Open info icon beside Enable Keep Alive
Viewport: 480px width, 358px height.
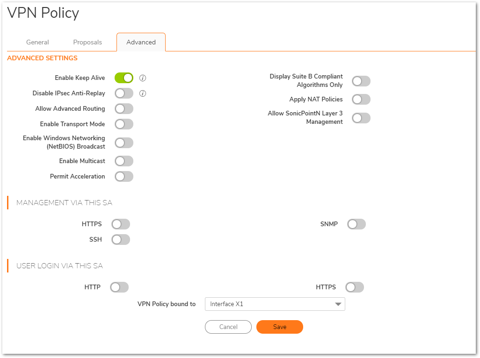coord(143,78)
